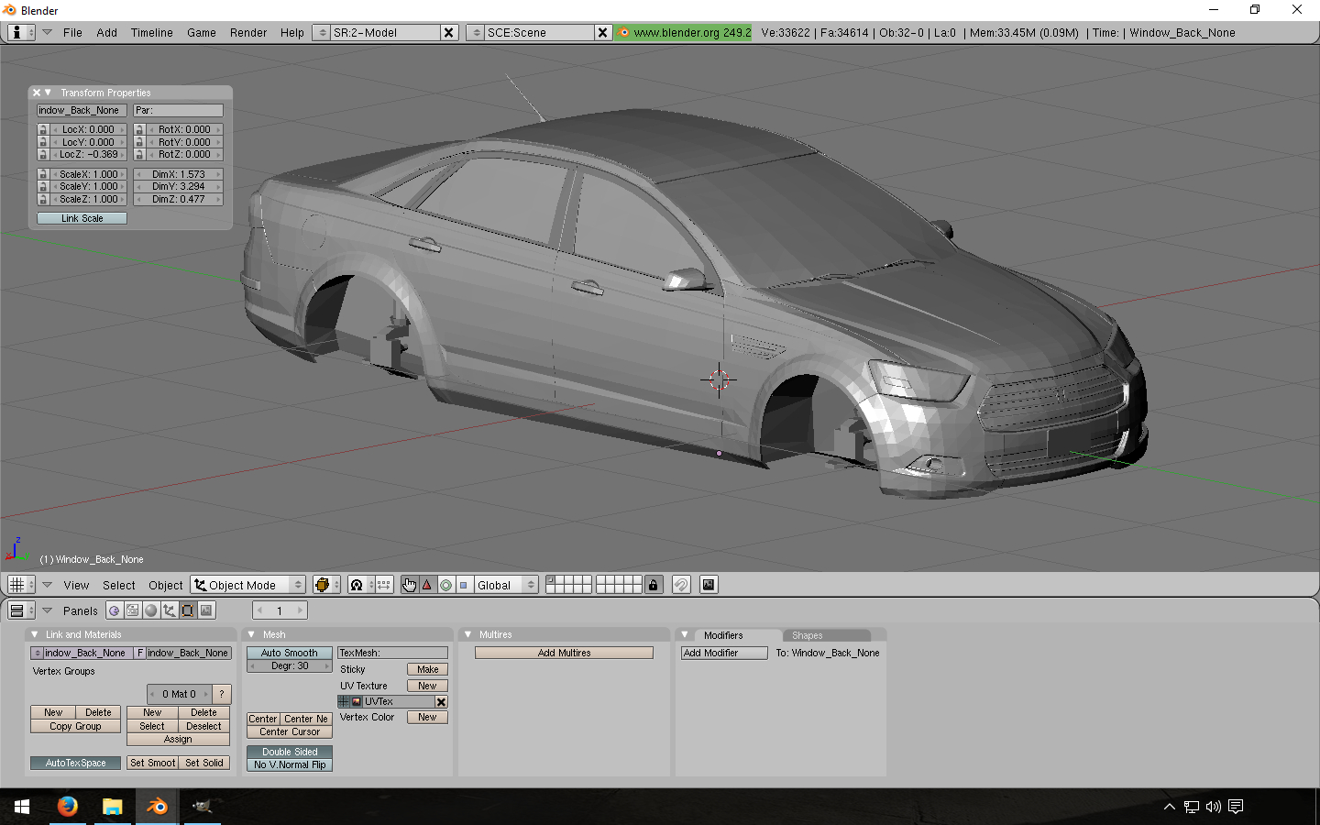Toggle the LocZ lock icon

coord(43,155)
